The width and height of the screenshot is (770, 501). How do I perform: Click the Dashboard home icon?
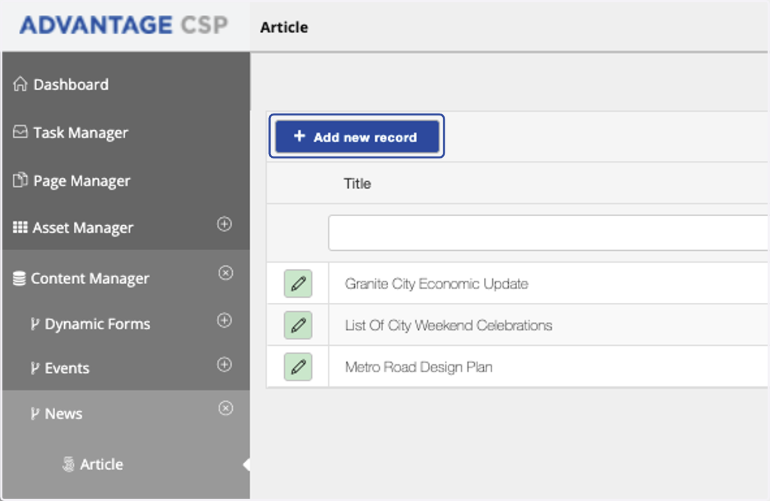click(21, 85)
